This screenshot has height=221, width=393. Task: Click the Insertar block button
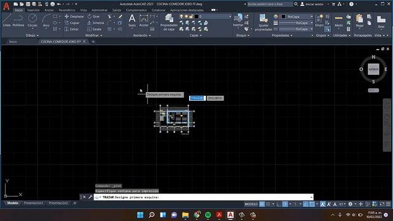pos(238,20)
